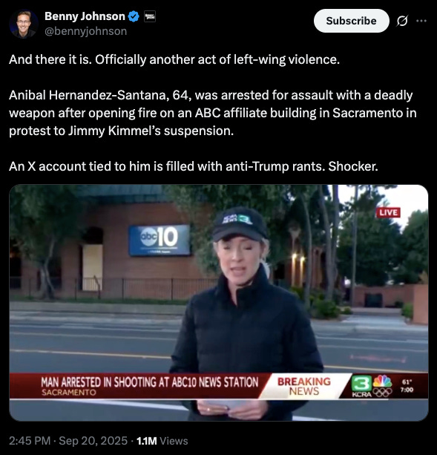
Task: Click the blue verified checkmark badge
Action: 134,16
